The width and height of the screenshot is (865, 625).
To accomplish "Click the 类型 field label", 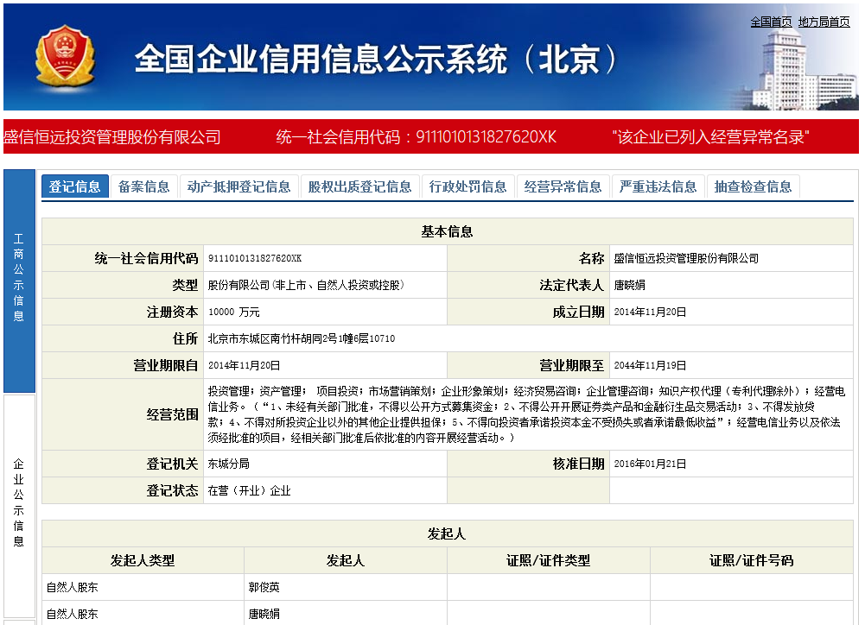I will coord(185,285).
